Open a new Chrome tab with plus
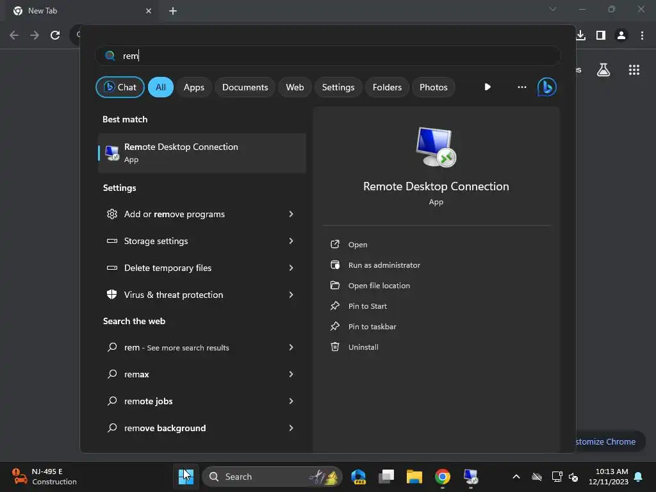 click(x=173, y=11)
